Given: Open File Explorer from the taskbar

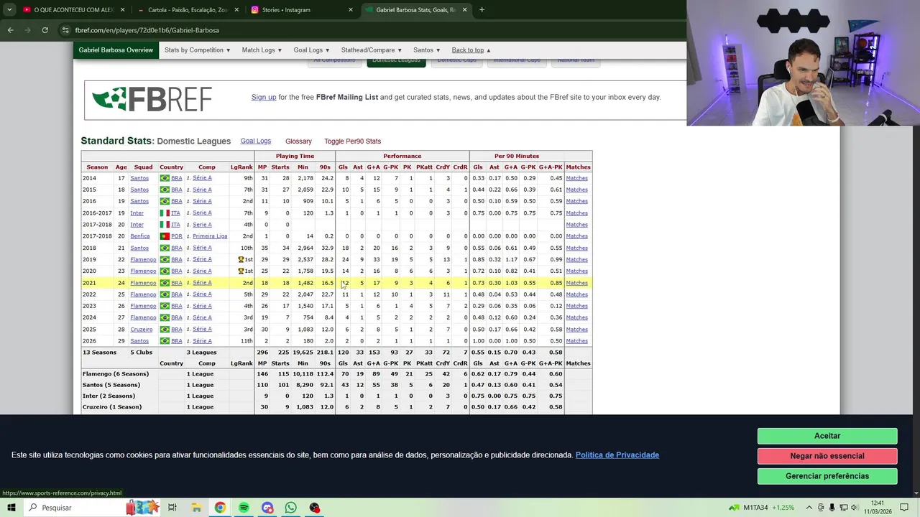Looking at the screenshot, I should click(x=196, y=508).
